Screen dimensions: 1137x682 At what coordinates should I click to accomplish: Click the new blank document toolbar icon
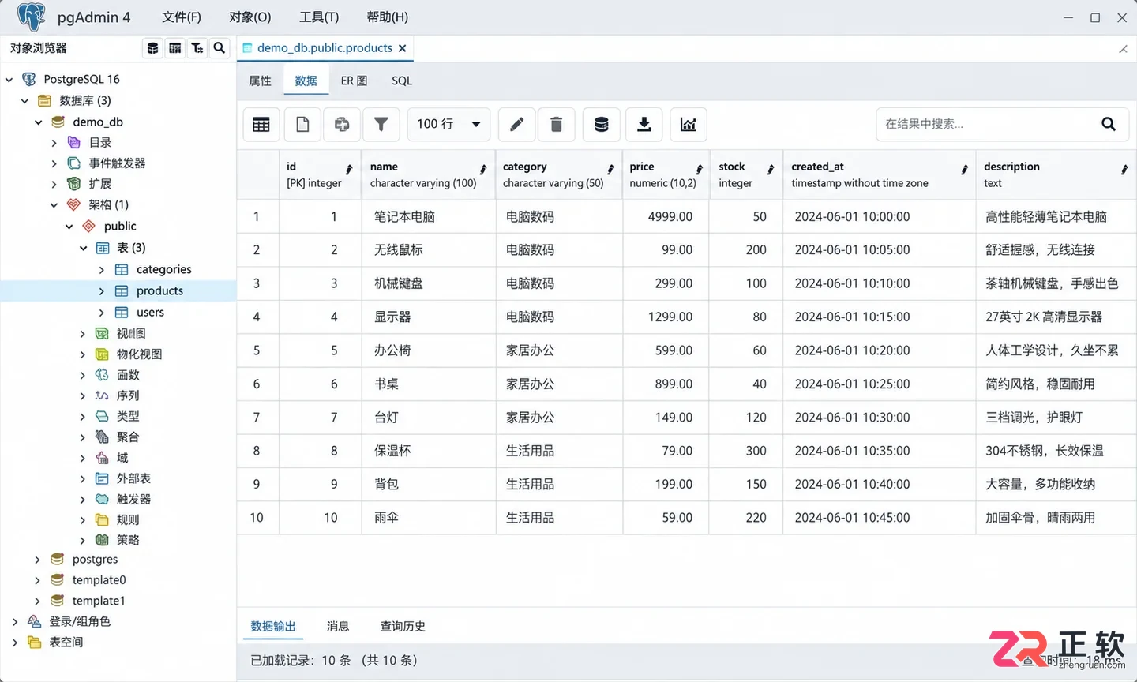pos(302,125)
